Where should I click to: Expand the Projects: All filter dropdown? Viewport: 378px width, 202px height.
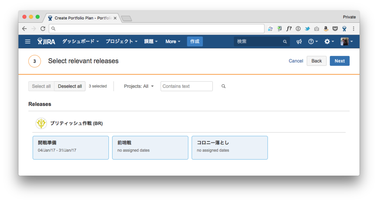point(139,86)
